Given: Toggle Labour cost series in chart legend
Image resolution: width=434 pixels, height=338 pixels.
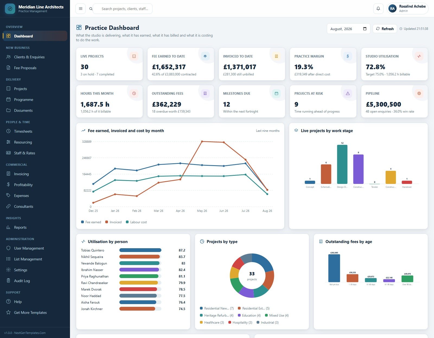Looking at the screenshot, I should click(x=136, y=222).
